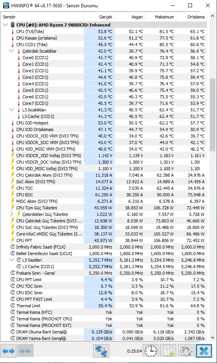Click thermometer icon of L3 Cache (CCD1) temperature

[x=19, y=116]
